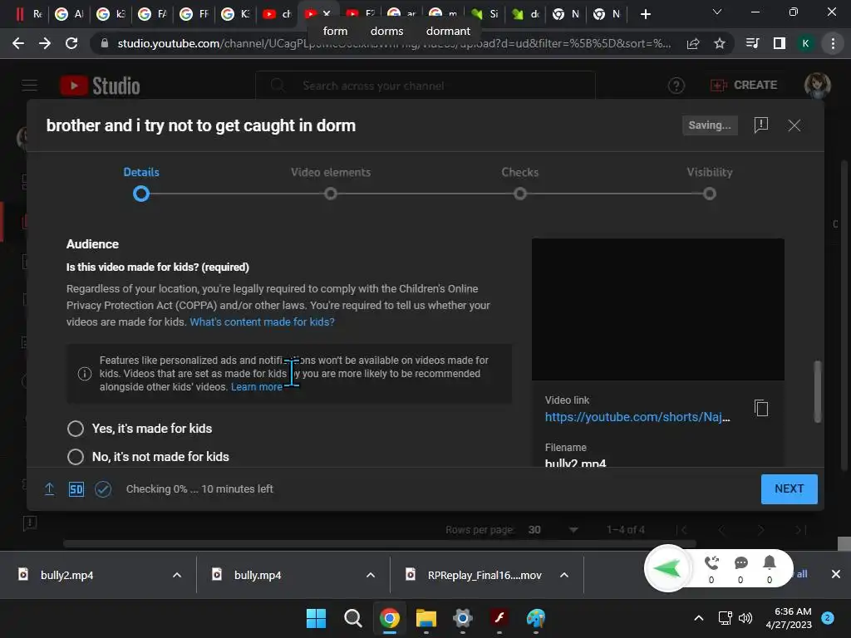Click the Visibility step circle marker
This screenshot has height=638, width=851.
(x=710, y=194)
